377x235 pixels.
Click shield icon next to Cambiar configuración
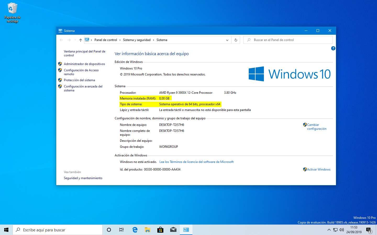305,125
